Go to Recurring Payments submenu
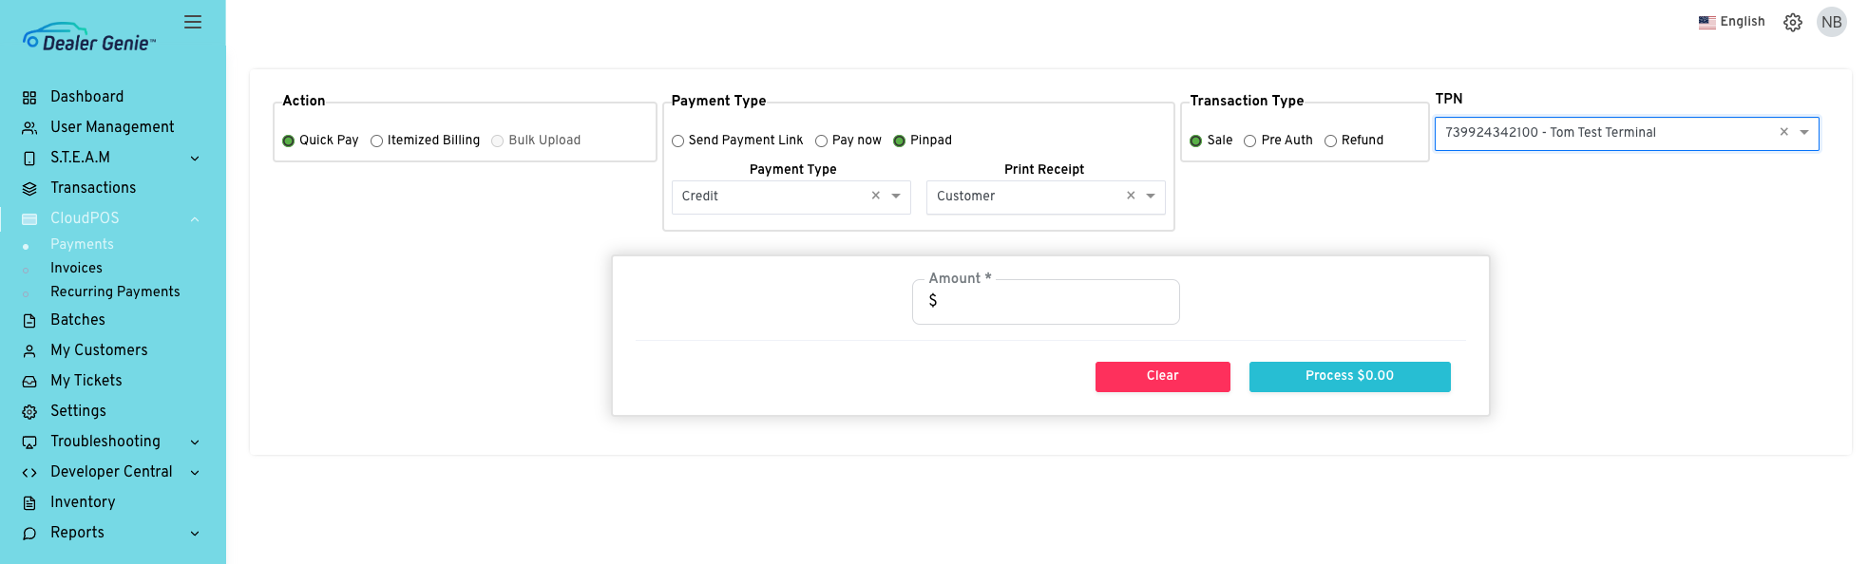The height and width of the screenshot is (564, 1868). [115, 291]
